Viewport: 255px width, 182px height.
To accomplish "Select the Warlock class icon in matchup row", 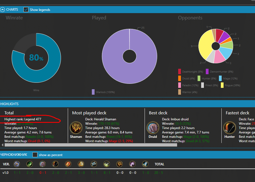I will (x=132, y=164).
